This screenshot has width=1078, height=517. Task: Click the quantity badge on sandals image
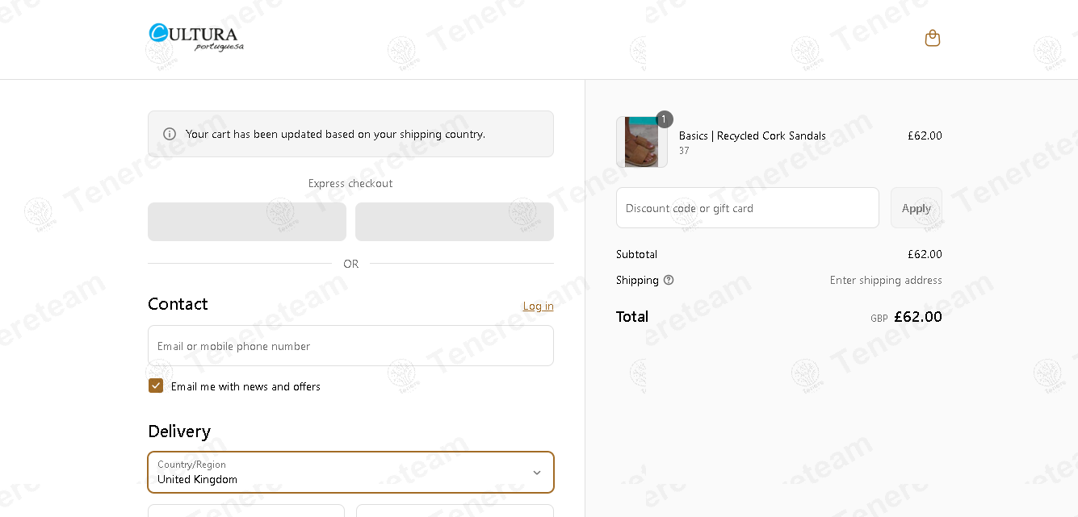point(665,119)
